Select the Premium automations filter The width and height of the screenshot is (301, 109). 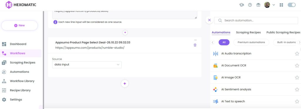251,42
